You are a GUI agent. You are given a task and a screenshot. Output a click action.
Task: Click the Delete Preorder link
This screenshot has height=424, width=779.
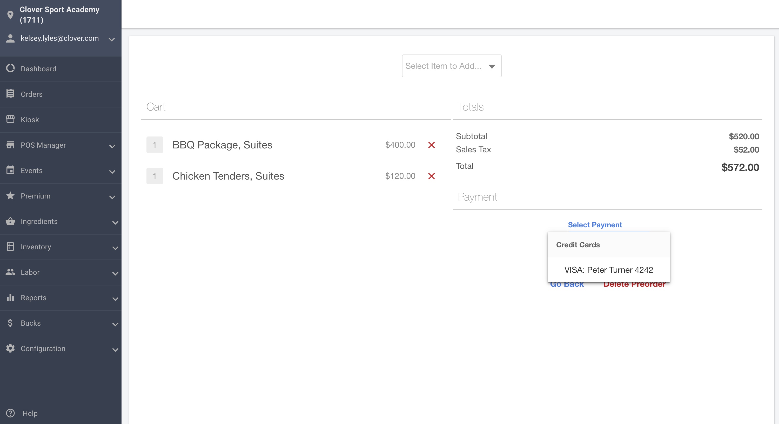[x=634, y=285]
